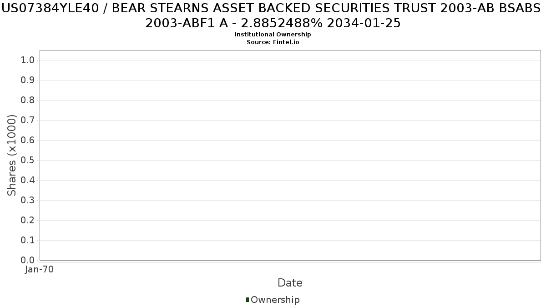Click the Shares (x1000) y-axis title
Viewport: 546px width, 307px height.
(12, 155)
